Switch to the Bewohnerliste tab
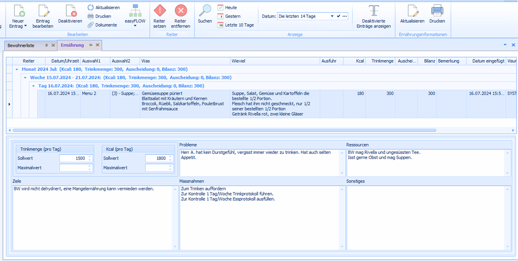This screenshot has height=261, width=518. [21, 45]
